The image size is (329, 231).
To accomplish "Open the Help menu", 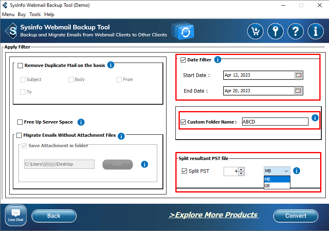I will coord(49,14).
